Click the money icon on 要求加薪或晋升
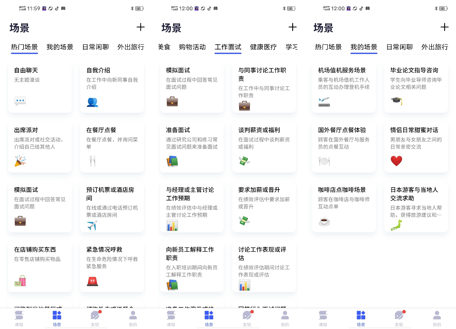The image size is (456, 329). point(245,221)
